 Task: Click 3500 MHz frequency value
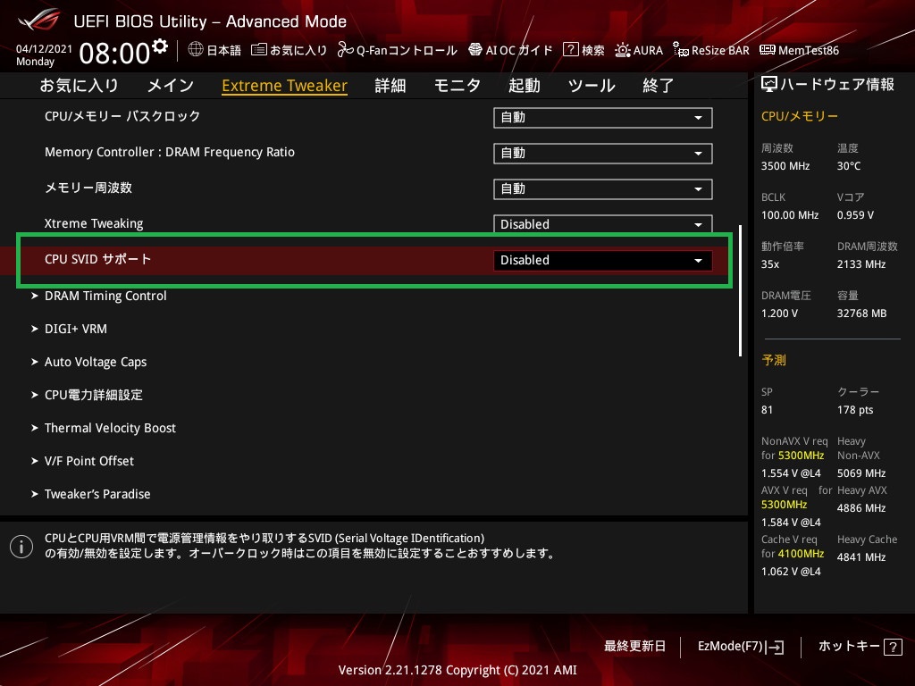point(785,166)
